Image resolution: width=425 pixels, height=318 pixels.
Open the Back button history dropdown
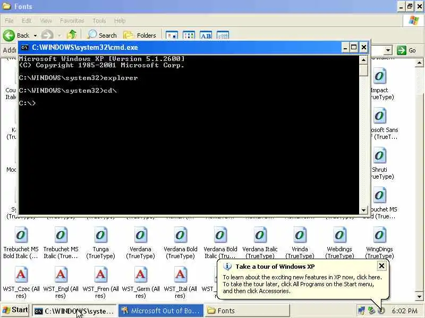35,36
